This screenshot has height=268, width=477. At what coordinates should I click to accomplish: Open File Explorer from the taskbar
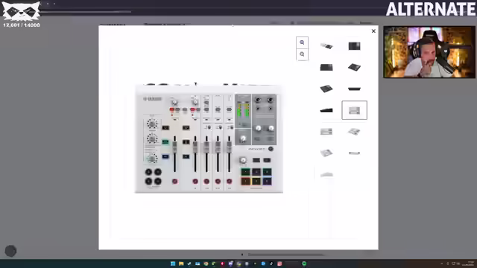(181, 264)
